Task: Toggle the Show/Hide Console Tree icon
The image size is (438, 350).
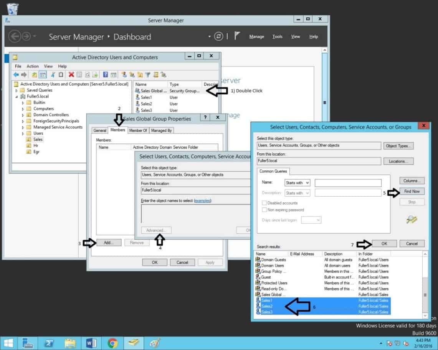Action: (x=43, y=75)
